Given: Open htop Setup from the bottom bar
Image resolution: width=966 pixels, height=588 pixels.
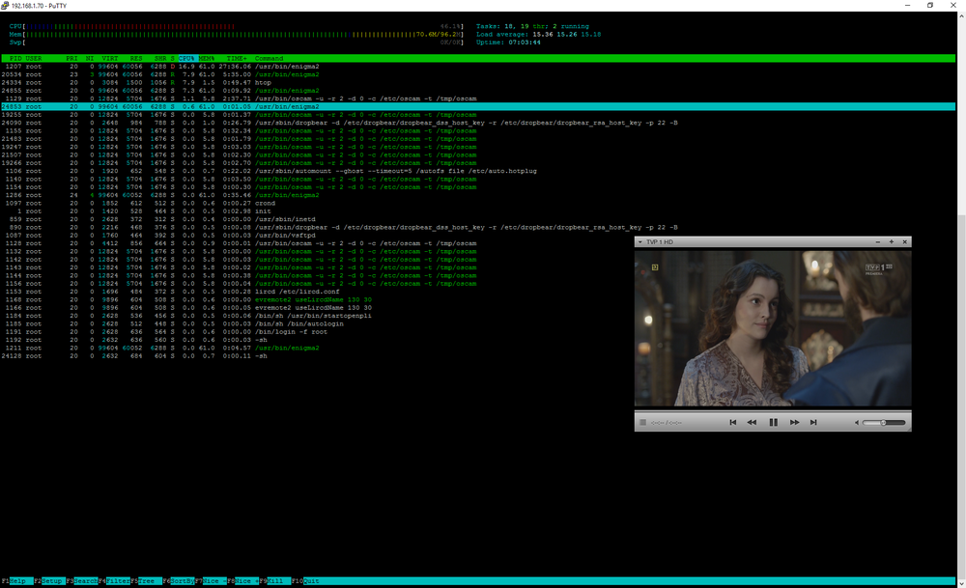Looking at the screenshot, I should tap(52, 581).
